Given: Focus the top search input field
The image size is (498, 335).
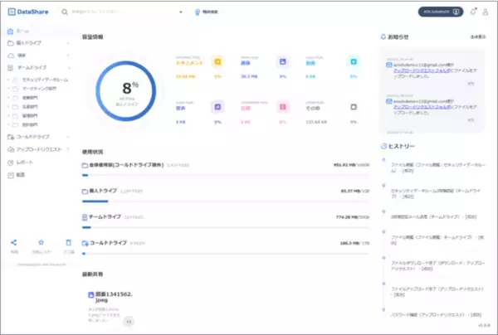Looking at the screenshot, I should click(x=124, y=12).
